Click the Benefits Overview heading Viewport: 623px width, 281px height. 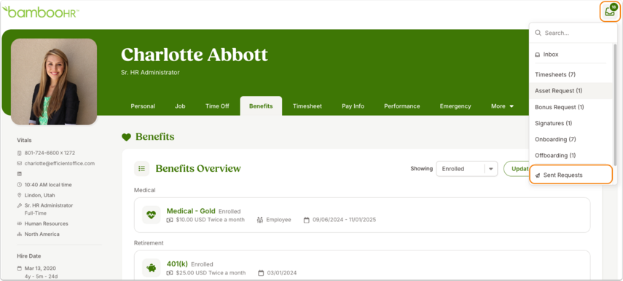(198, 169)
